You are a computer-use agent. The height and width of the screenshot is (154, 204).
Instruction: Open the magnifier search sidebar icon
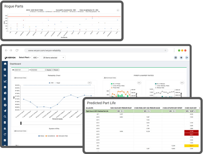(x=5, y=117)
